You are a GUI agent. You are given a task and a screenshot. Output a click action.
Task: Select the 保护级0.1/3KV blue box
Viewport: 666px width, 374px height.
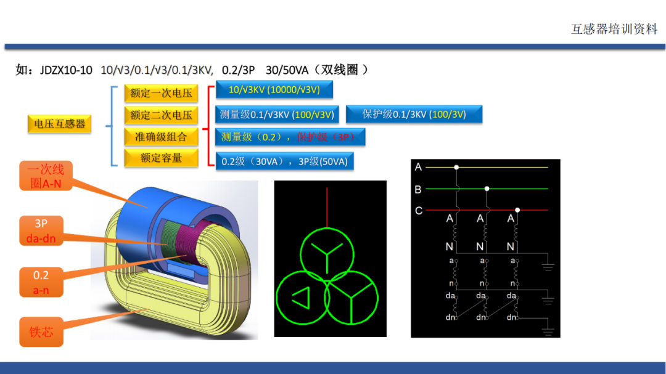pyautogui.click(x=414, y=115)
